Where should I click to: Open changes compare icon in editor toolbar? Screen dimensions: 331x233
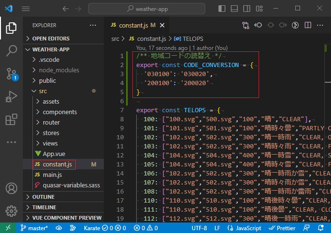[x=246, y=25]
